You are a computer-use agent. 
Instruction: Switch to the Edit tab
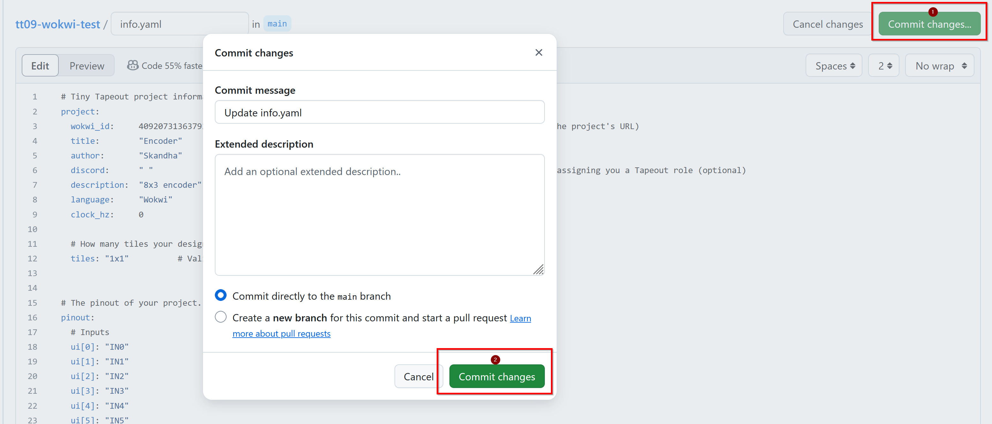click(40, 66)
